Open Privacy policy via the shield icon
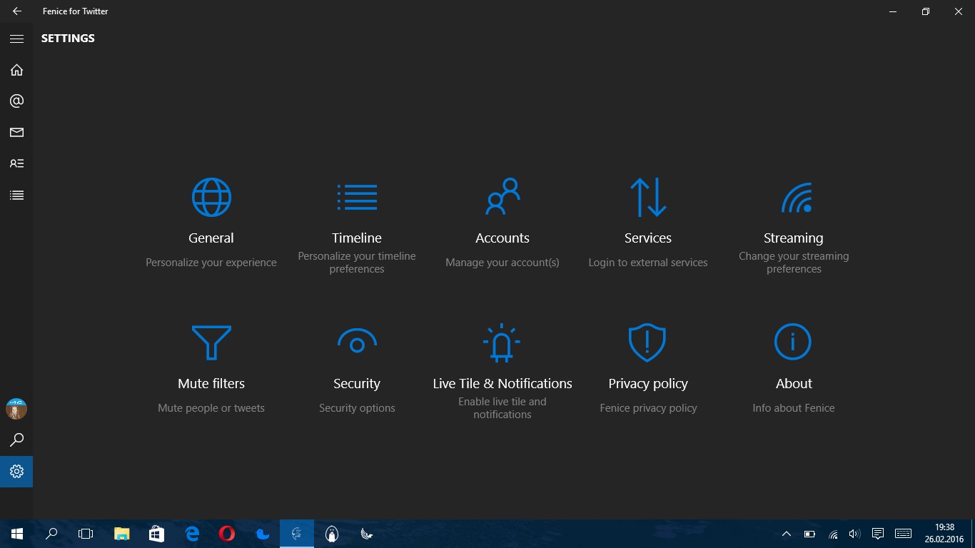This screenshot has height=548, width=975. click(x=647, y=342)
